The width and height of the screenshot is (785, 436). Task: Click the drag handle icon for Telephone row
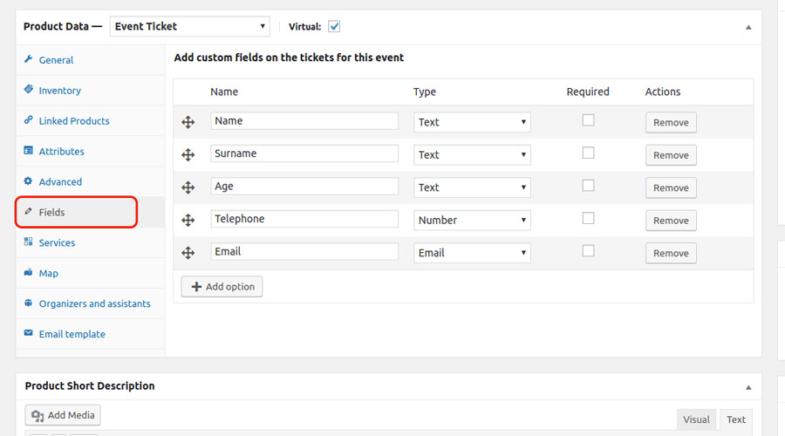point(188,221)
